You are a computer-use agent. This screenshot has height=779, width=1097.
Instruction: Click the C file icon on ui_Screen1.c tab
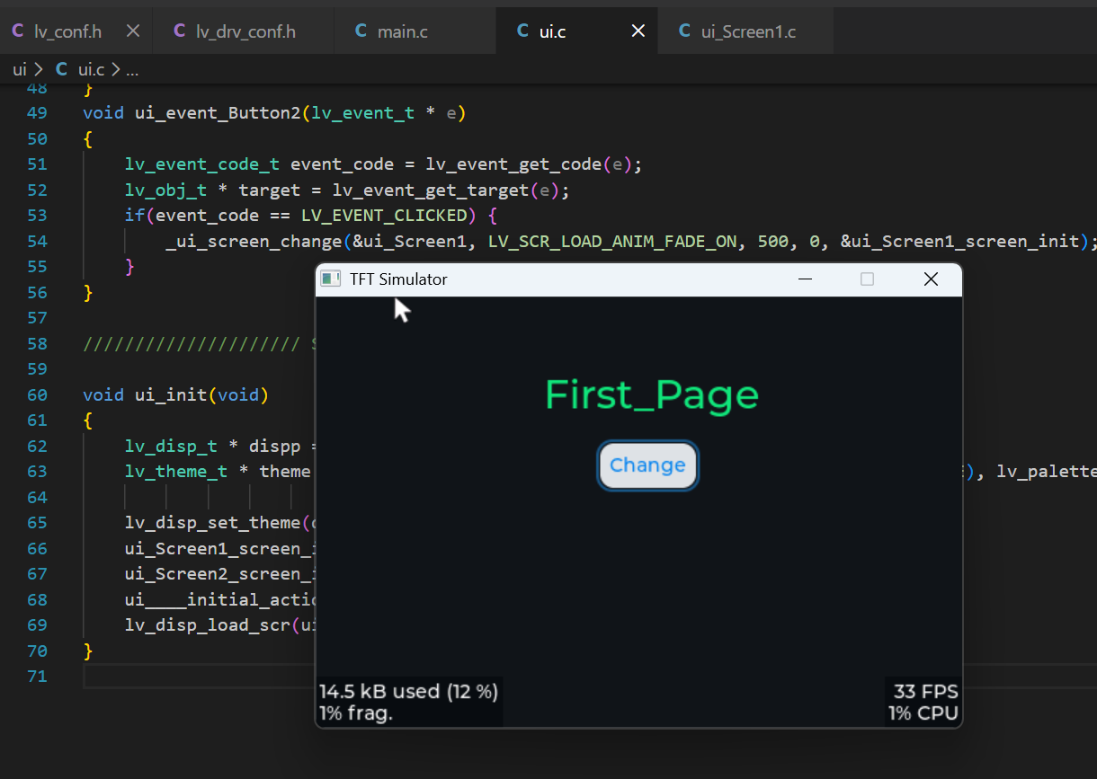(x=684, y=31)
